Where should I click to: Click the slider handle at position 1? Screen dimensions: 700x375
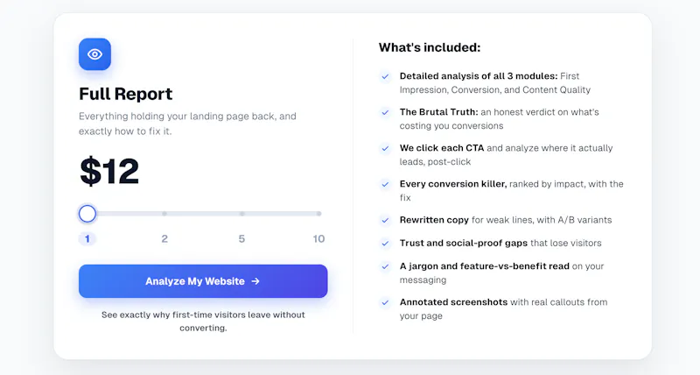87,214
